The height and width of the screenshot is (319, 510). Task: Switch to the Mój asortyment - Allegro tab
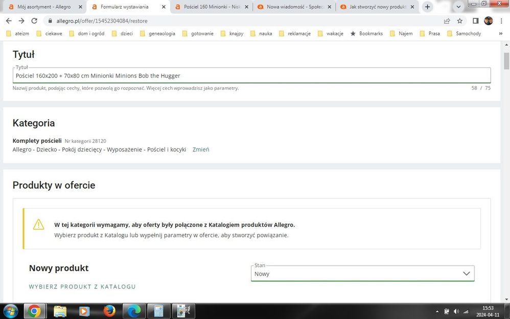pyautogui.click(x=44, y=7)
